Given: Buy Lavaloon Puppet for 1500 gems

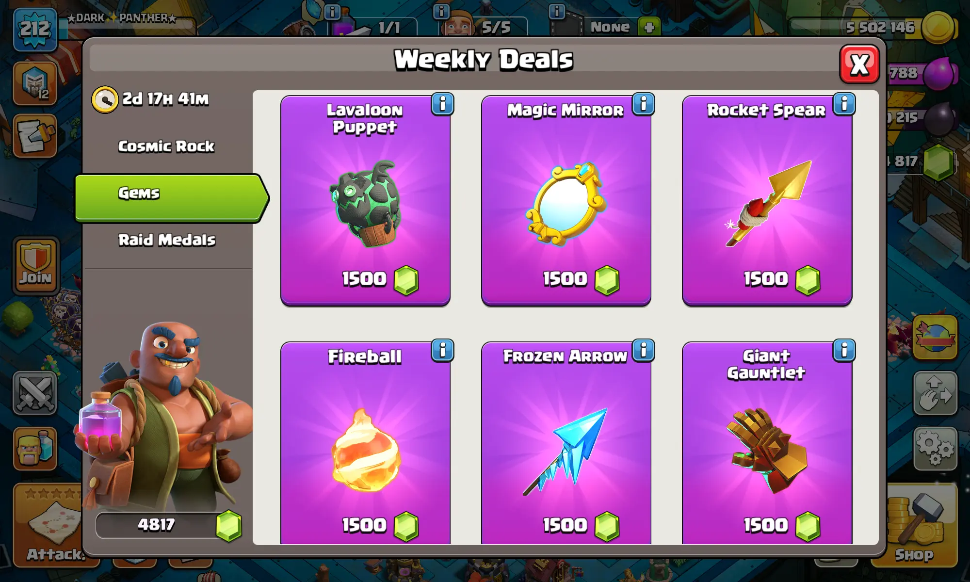Looking at the screenshot, I should click(x=365, y=200).
